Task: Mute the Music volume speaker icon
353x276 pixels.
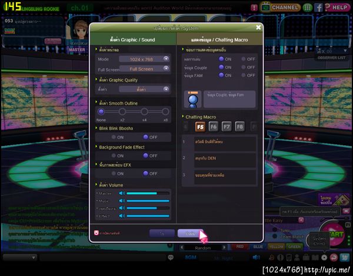Action: (x=122, y=201)
